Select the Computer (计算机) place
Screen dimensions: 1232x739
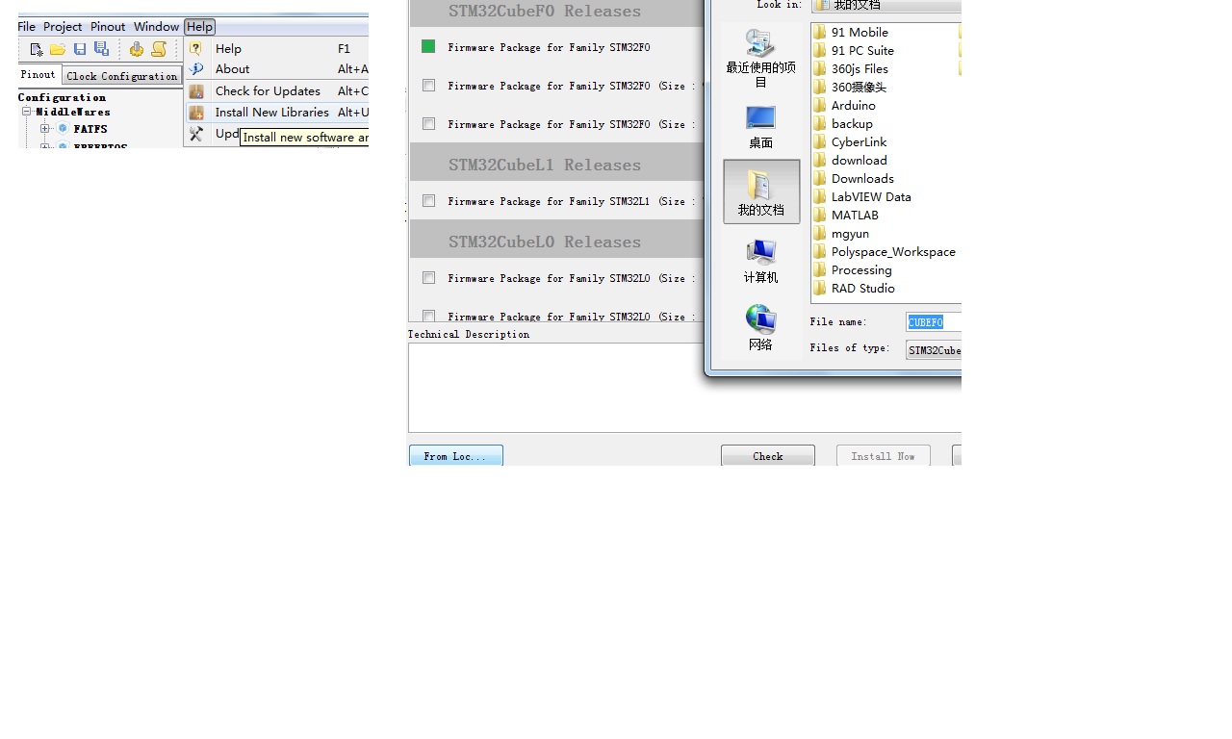[760, 261]
